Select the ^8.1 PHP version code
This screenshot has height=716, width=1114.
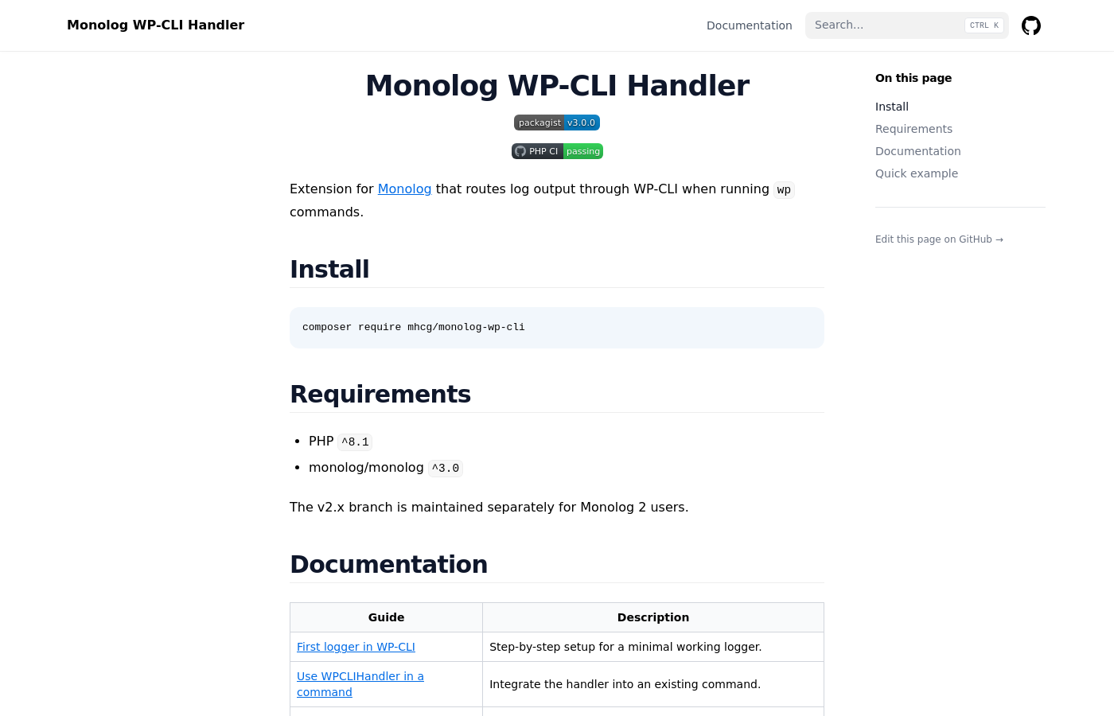pyautogui.click(x=355, y=442)
